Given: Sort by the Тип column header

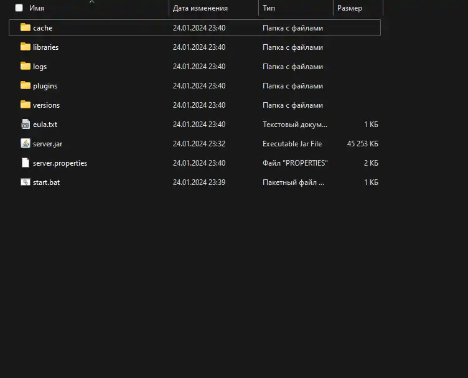Looking at the screenshot, I should 269,8.
